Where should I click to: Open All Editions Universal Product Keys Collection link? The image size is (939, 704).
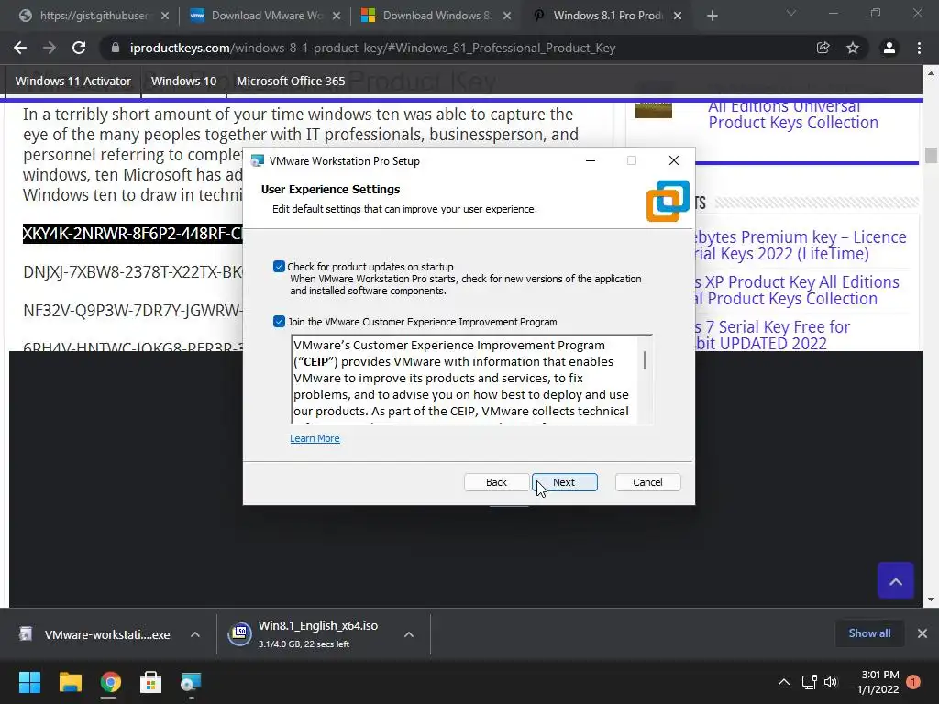pyautogui.click(x=793, y=115)
